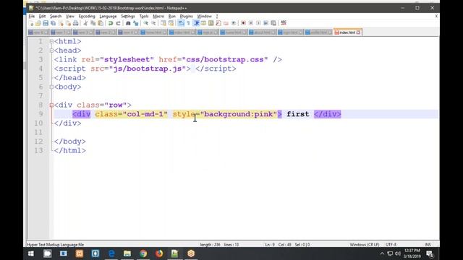The height and width of the screenshot is (260, 463).
Task: Click the Paste toolbar icon
Action: click(x=101, y=23)
